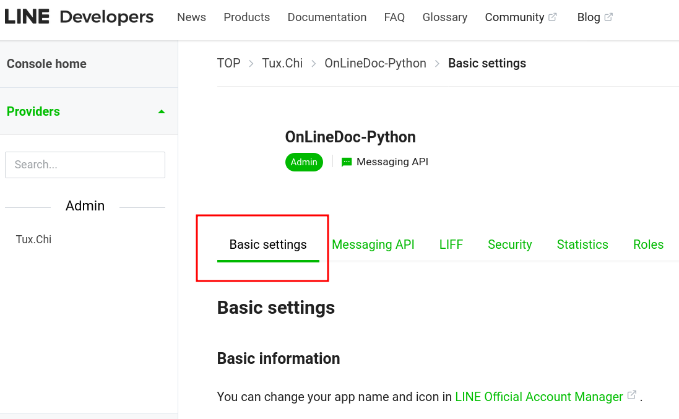
Task: Open the Documentation menu item
Action: click(x=327, y=17)
